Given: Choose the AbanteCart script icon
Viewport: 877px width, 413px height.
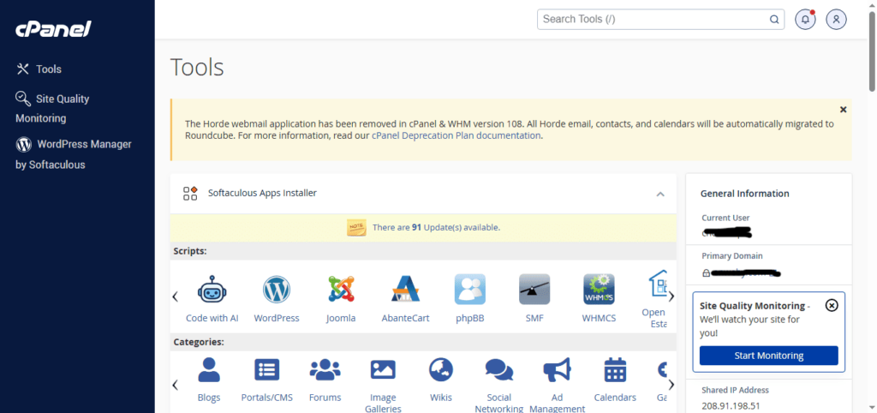Looking at the screenshot, I should click(405, 289).
